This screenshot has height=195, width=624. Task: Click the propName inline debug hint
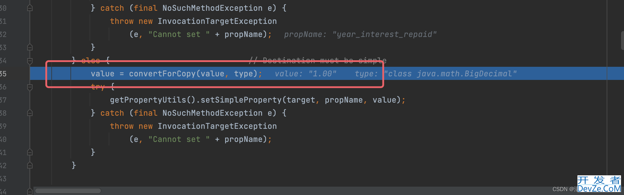tap(360, 34)
